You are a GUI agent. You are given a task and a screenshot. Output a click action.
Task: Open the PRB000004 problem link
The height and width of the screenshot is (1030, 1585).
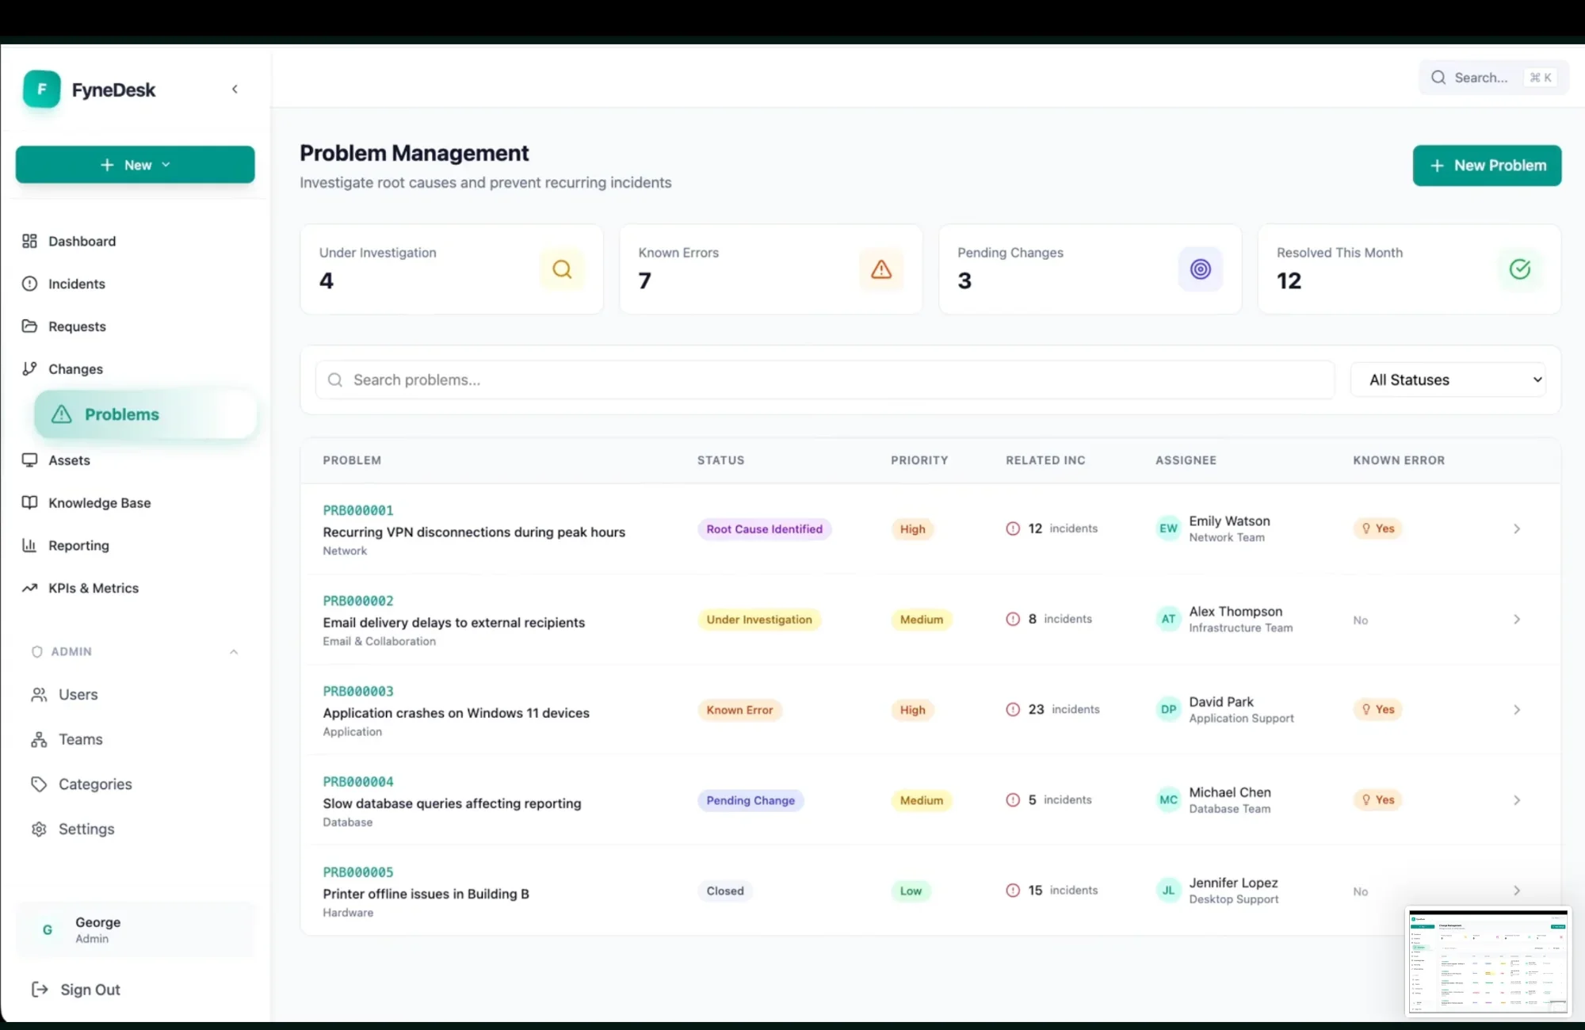pyautogui.click(x=358, y=781)
